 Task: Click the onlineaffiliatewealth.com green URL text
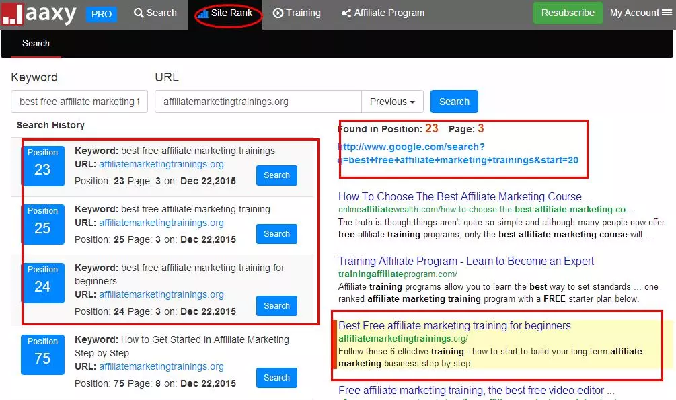[x=486, y=210]
